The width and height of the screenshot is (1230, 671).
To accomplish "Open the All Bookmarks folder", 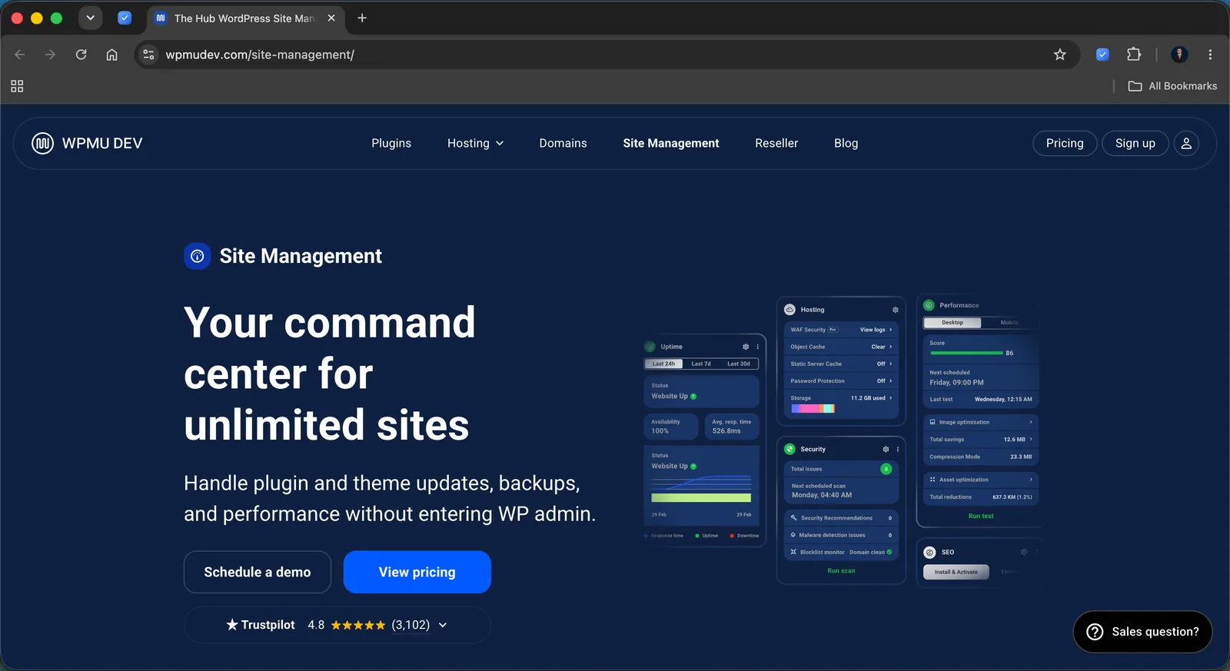I will click(x=1172, y=86).
